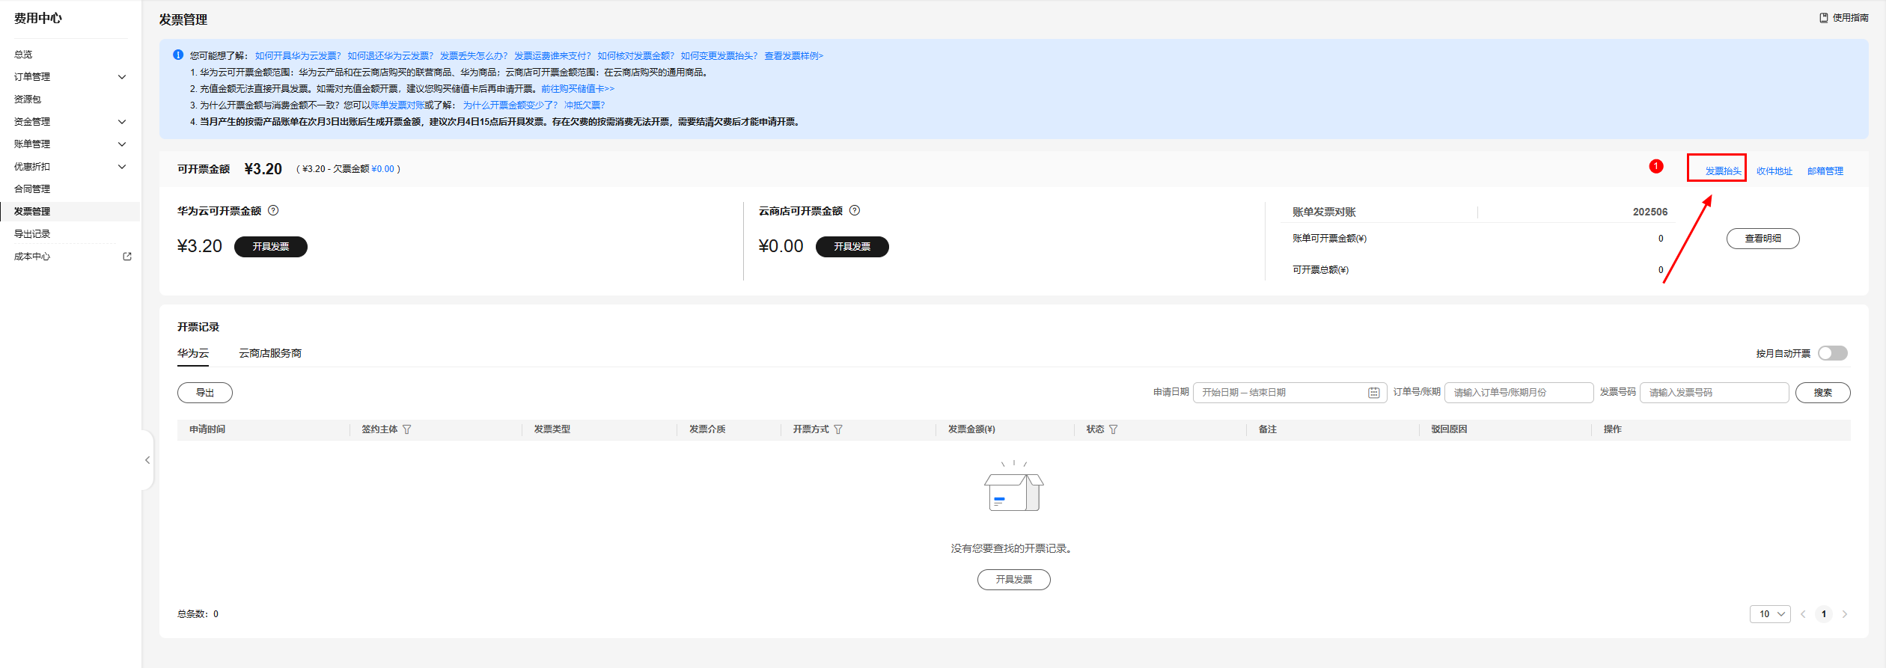Viewport: 1886px width, 668px height.
Task: Open 发票丢失怎么办? help link
Action: (x=474, y=55)
